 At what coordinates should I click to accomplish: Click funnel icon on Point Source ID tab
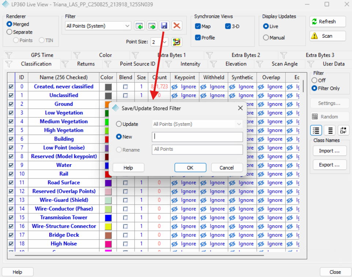coord(108,64)
